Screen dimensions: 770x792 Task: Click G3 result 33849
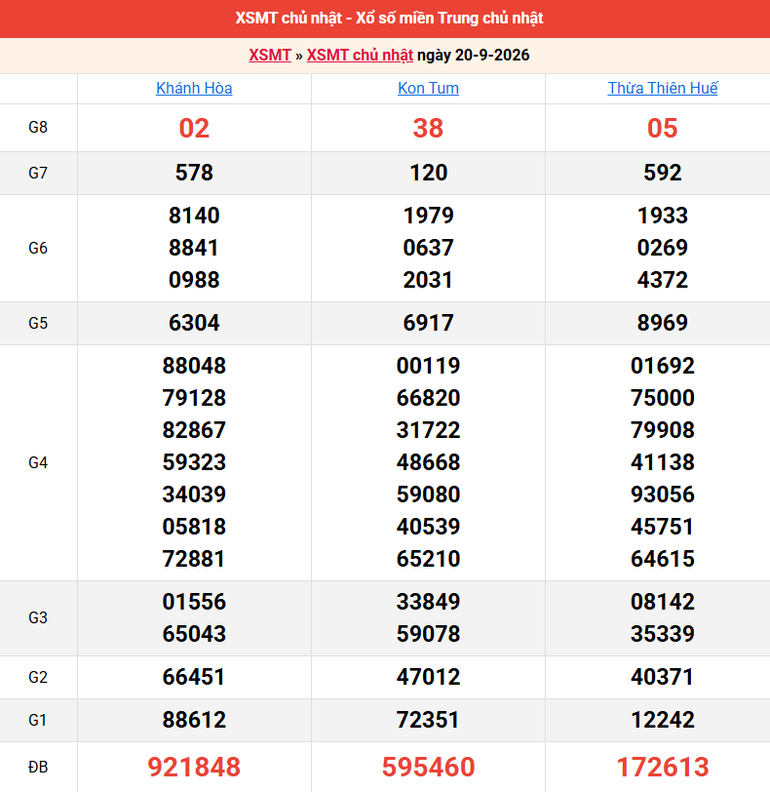coord(429,603)
